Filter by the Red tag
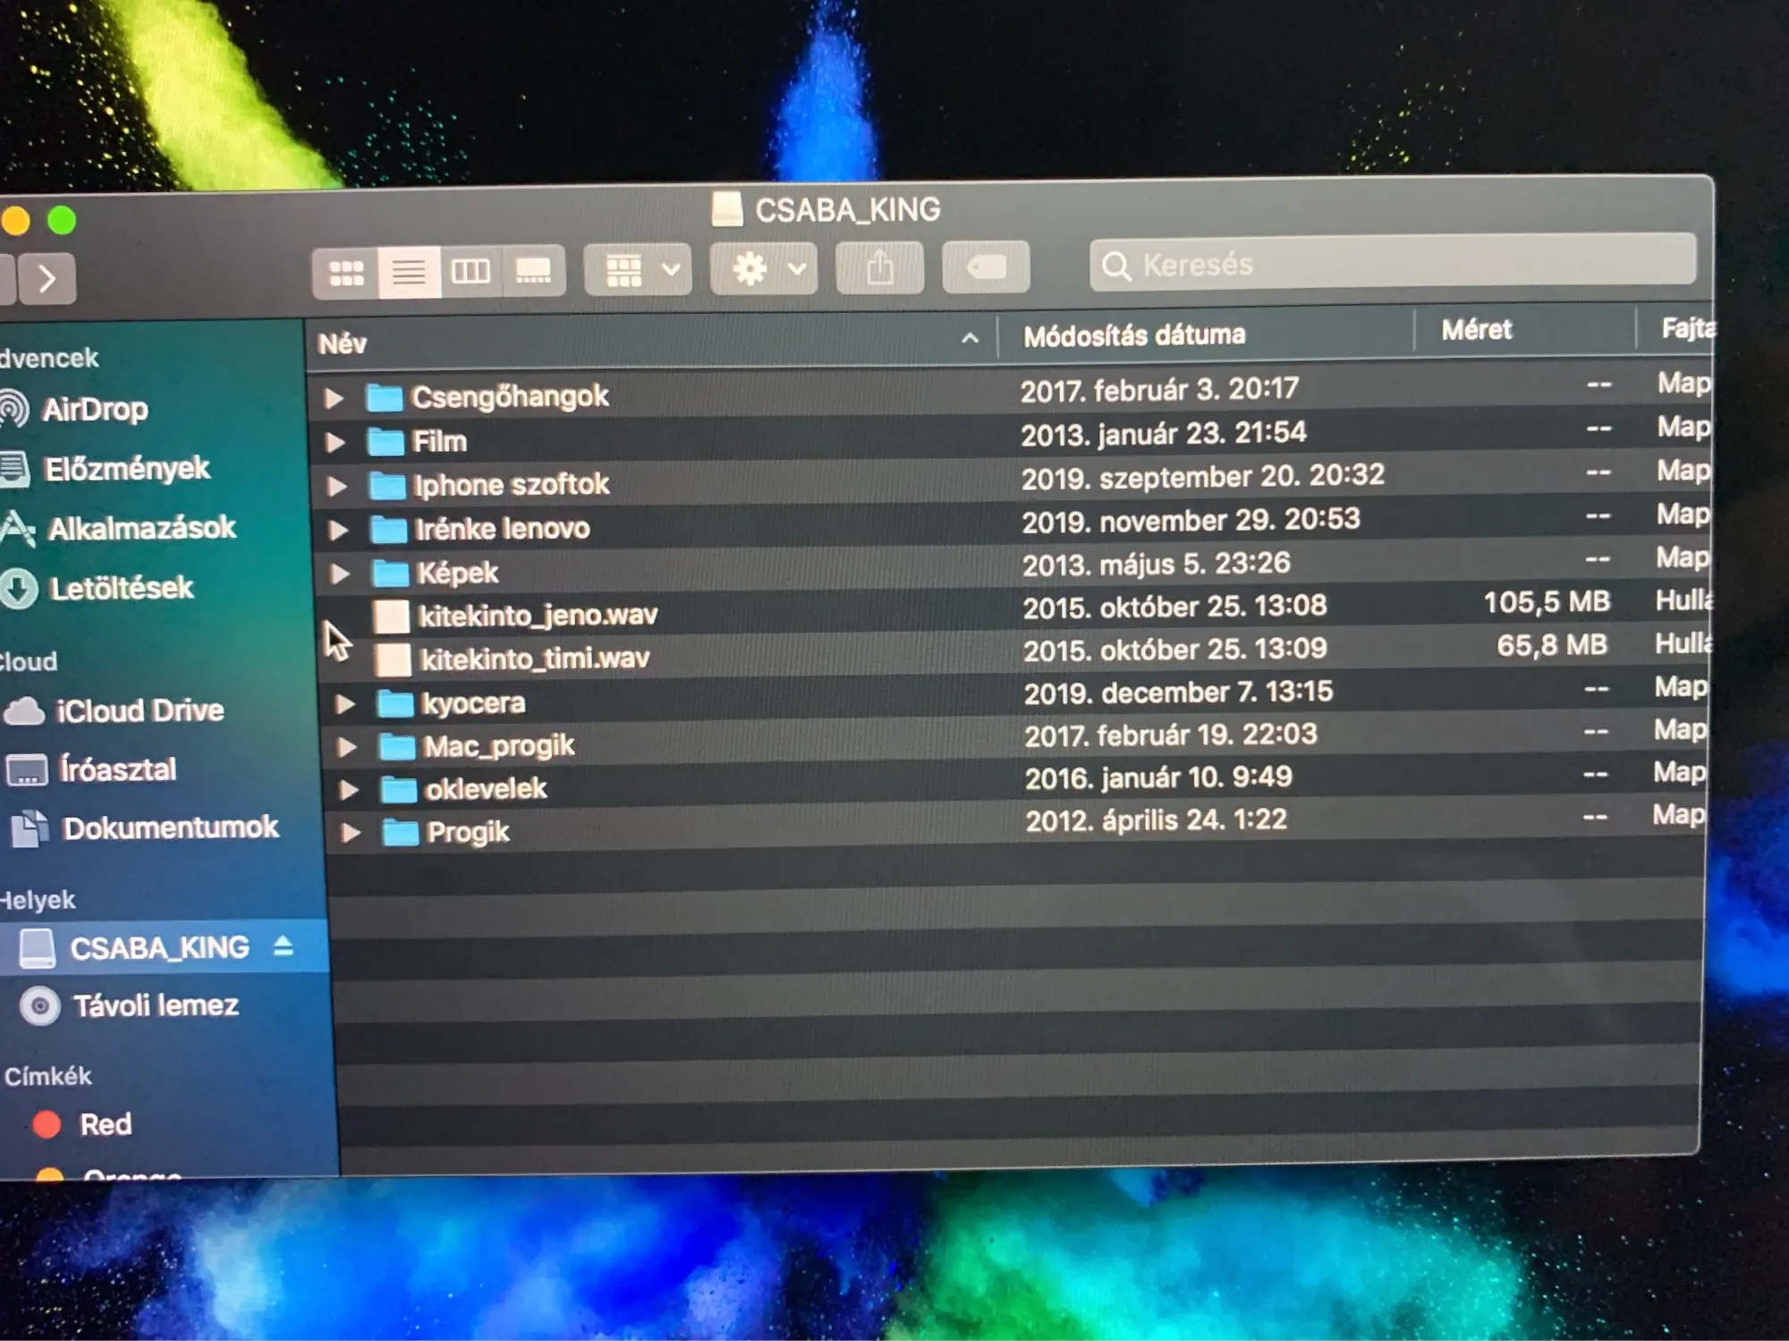The height and width of the screenshot is (1341, 1789). click(x=104, y=1124)
